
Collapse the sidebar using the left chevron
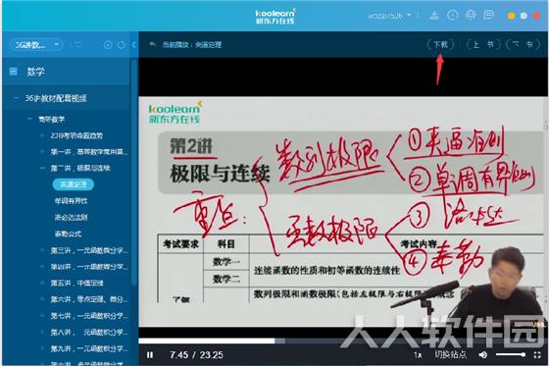point(134,45)
